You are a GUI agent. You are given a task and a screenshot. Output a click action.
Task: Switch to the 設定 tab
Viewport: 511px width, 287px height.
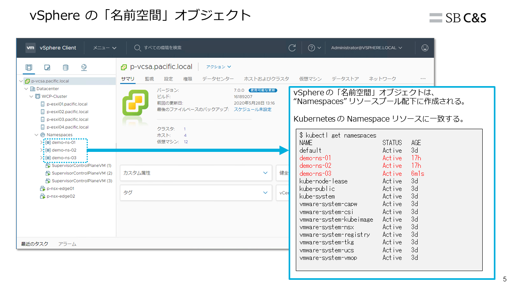(168, 79)
